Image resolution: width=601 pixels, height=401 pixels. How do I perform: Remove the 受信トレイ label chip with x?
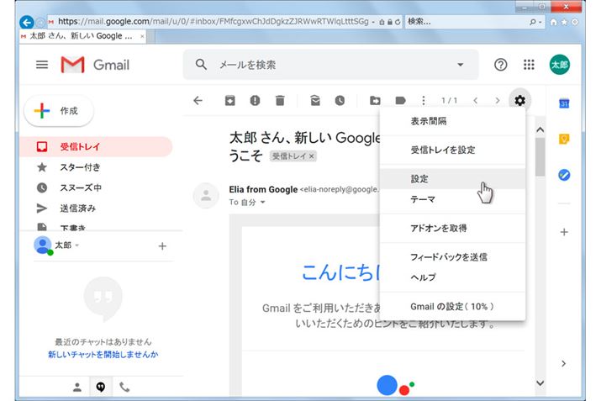[312, 156]
